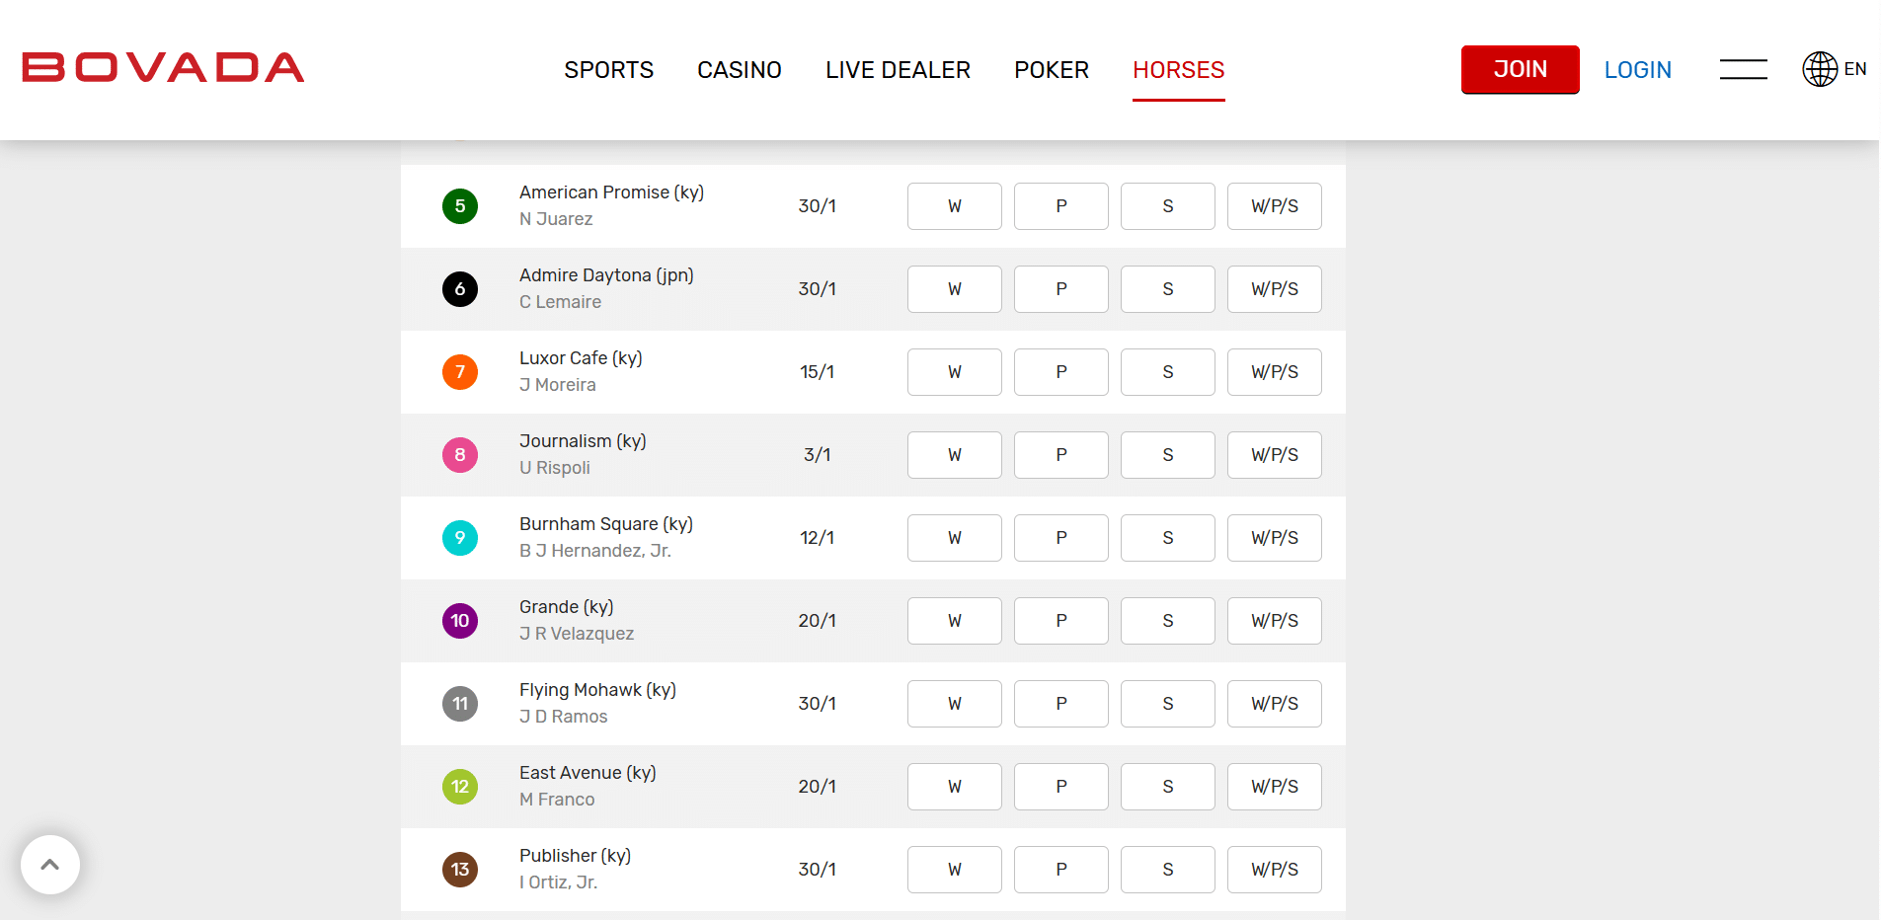Bet Show on Journalism
The height and width of the screenshot is (920, 1881).
point(1168,455)
